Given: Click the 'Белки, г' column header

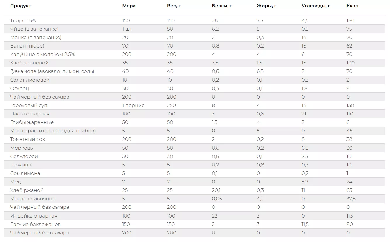Looking at the screenshot, I should point(222,6).
